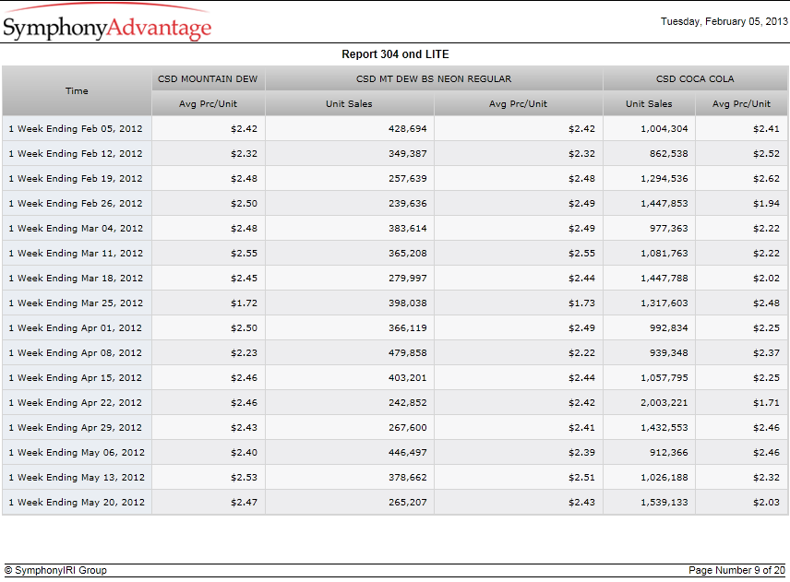Click Coca Cola price $1.94
The width and height of the screenshot is (790, 582).
[766, 204]
